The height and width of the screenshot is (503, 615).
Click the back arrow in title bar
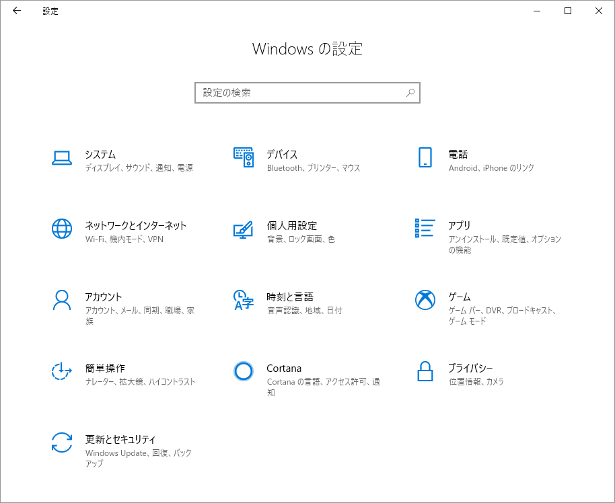coord(16,11)
